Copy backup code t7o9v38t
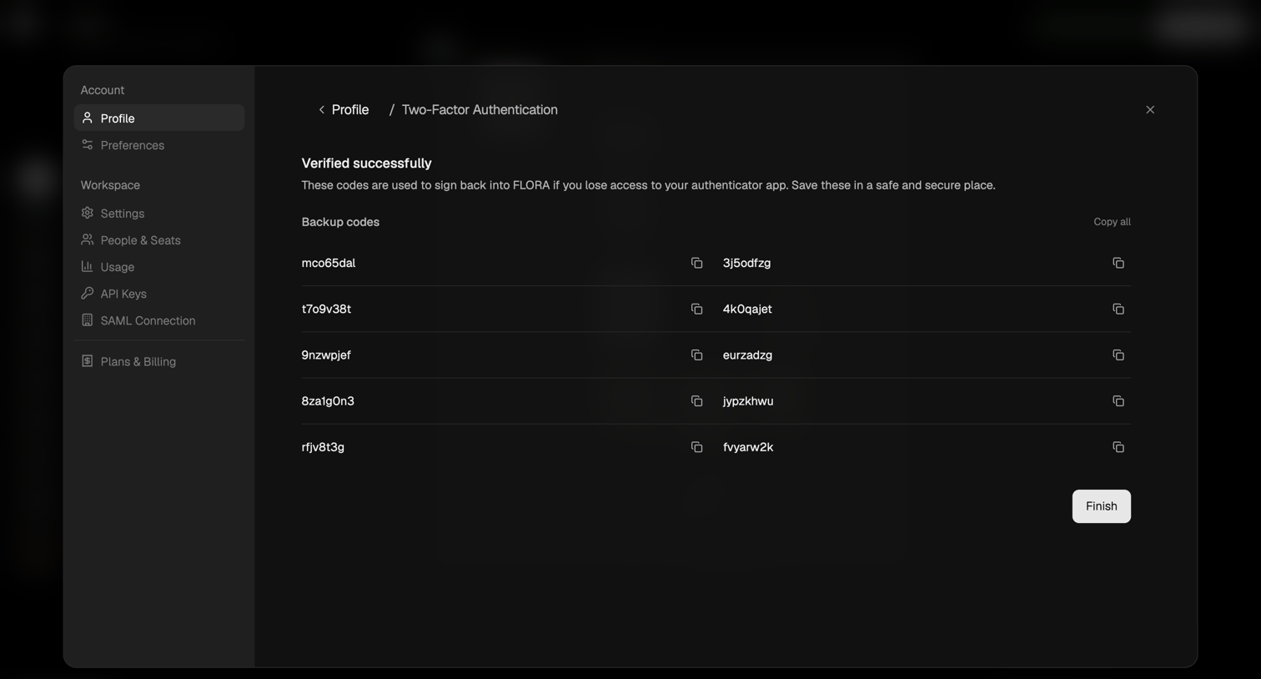The image size is (1261, 679). tap(696, 309)
